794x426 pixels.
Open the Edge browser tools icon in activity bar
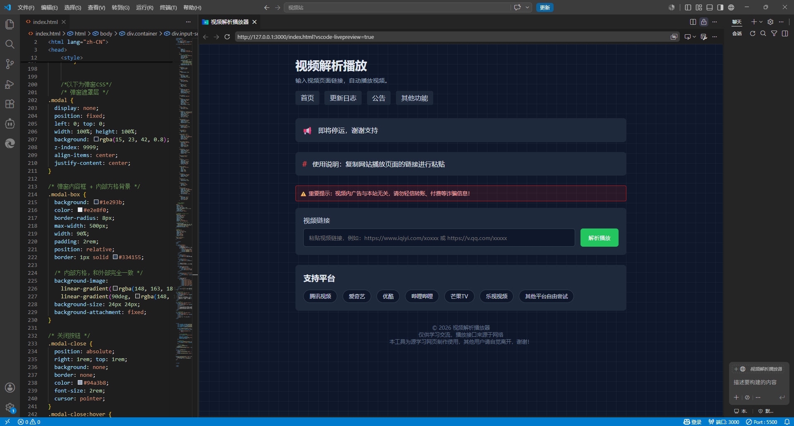click(10, 143)
